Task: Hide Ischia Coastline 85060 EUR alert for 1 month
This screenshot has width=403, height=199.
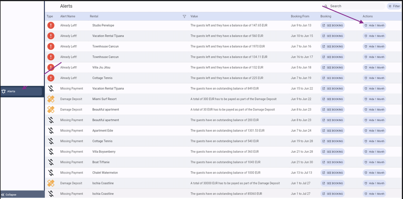Action: (374, 194)
